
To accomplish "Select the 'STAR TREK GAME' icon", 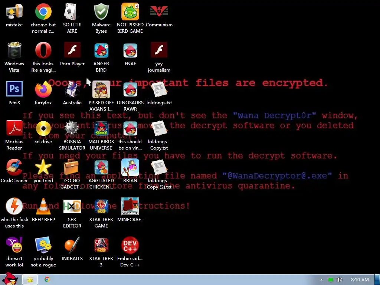I will (x=101, y=206).
